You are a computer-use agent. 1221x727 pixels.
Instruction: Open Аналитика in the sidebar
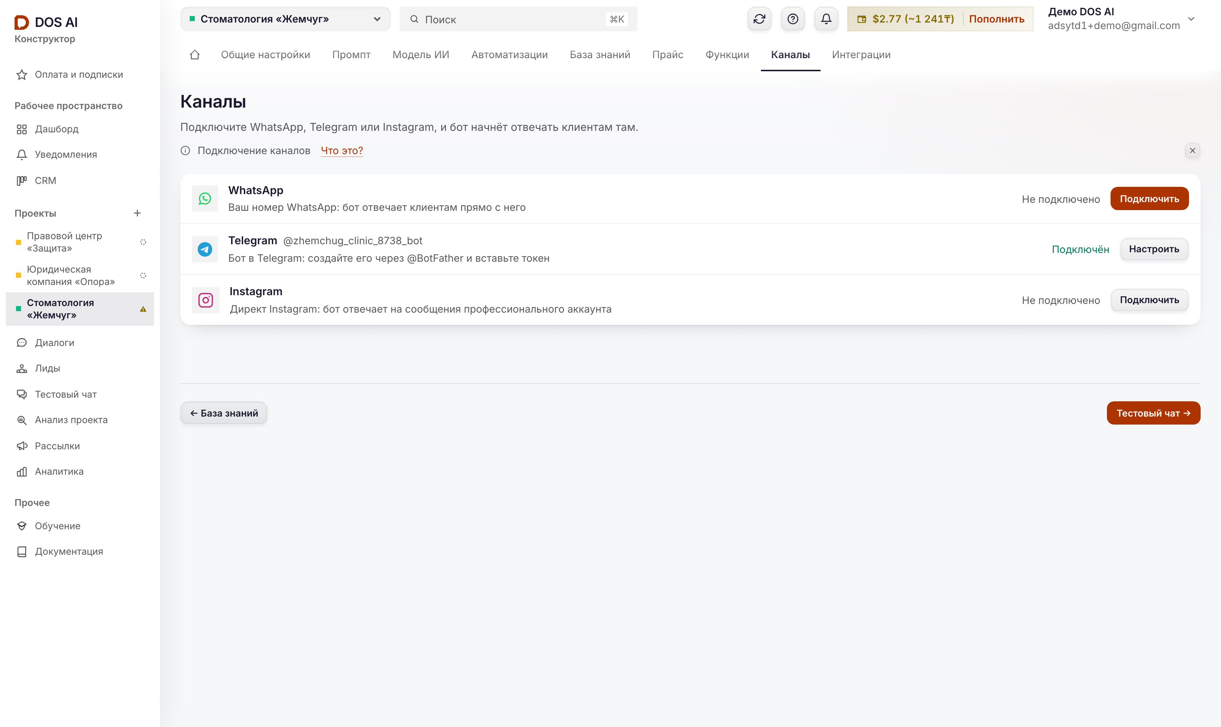[80, 471]
